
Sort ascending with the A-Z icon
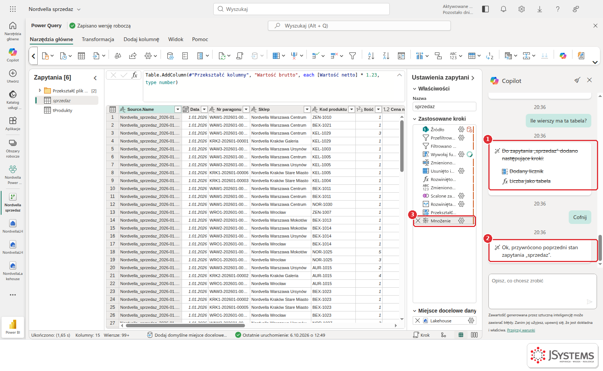371,56
